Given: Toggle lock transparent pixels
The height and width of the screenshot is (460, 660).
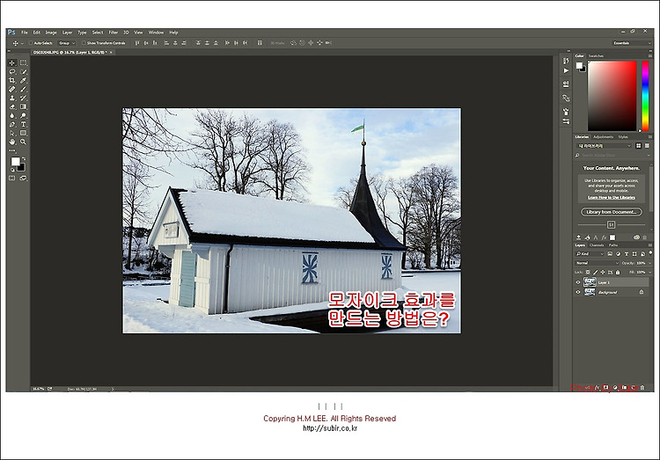Looking at the screenshot, I should tap(588, 273).
